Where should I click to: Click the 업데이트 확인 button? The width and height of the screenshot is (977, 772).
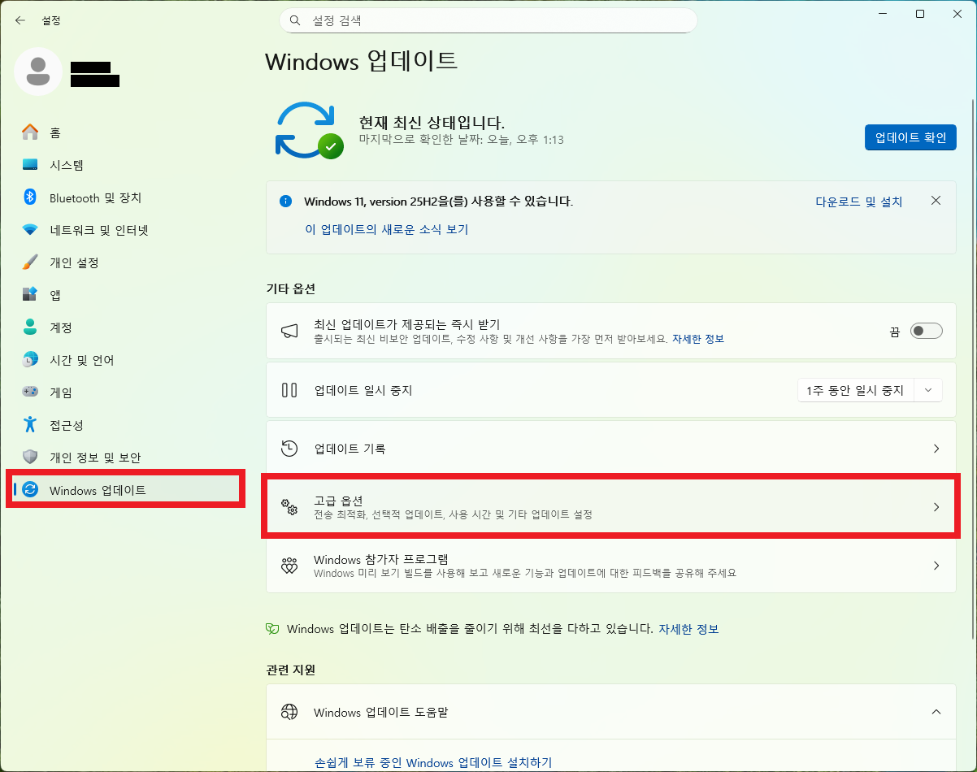pyautogui.click(x=910, y=137)
